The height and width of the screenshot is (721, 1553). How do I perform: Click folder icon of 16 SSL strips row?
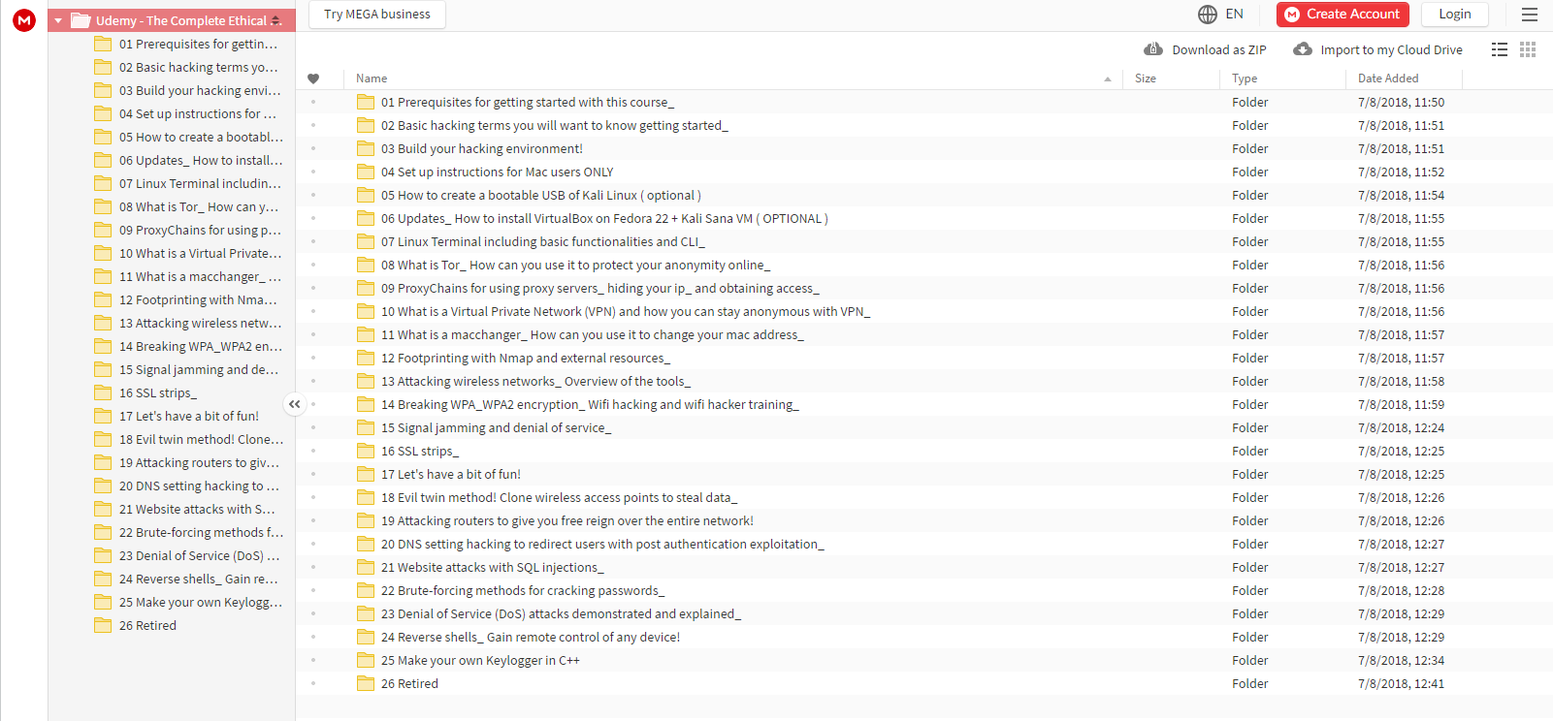coord(366,451)
